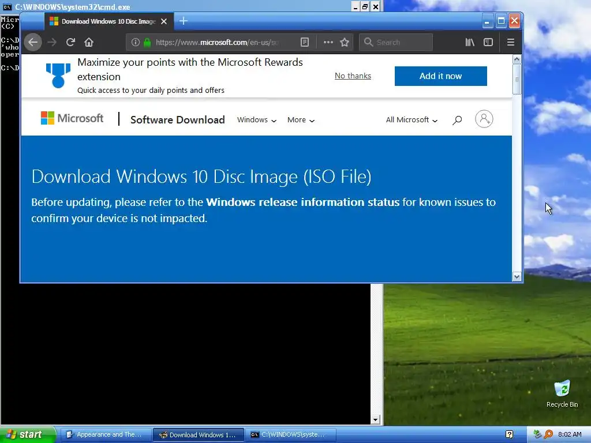The width and height of the screenshot is (591, 443).
Task: Open the Firefox hamburger menu
Action: tap(511, 42)
